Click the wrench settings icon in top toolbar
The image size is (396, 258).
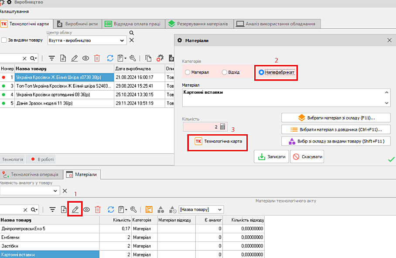(x=133, y=58)
